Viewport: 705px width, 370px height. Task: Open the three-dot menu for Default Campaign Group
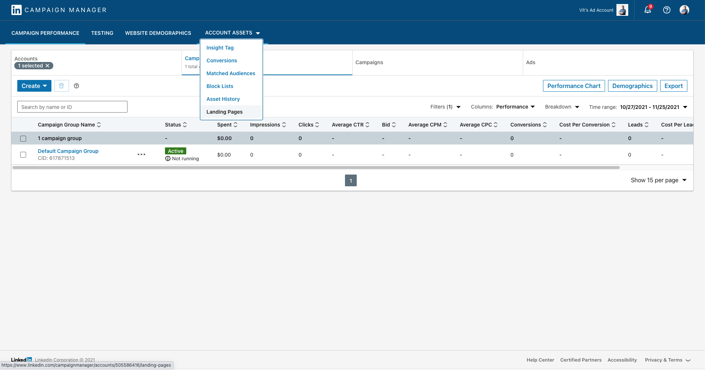coord(141,154)
